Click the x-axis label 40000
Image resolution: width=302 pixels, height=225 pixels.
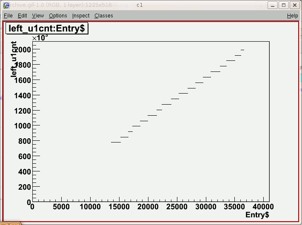coord(263,207)
